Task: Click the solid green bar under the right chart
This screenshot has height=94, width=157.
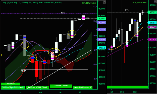Action: coord(127,87)
